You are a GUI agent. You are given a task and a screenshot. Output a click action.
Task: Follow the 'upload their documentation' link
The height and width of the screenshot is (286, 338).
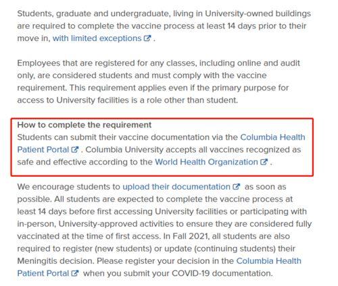[176, 187]
